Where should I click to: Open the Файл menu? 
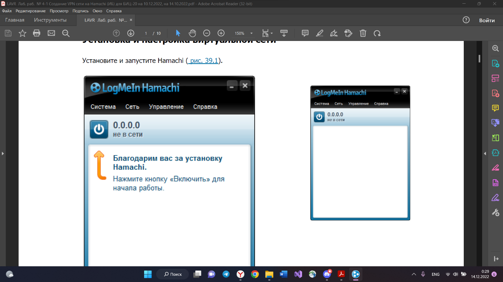click(7, 11)
